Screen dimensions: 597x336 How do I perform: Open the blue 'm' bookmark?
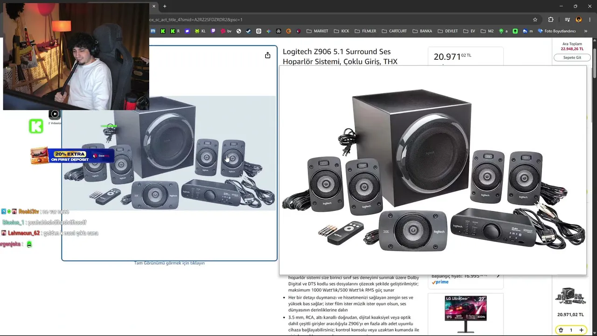[528, 31]
